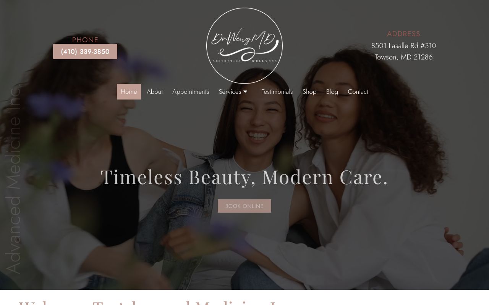This screenshot has width=489, height=305.
Task: Open the Shop link
Action: [309, 91]
